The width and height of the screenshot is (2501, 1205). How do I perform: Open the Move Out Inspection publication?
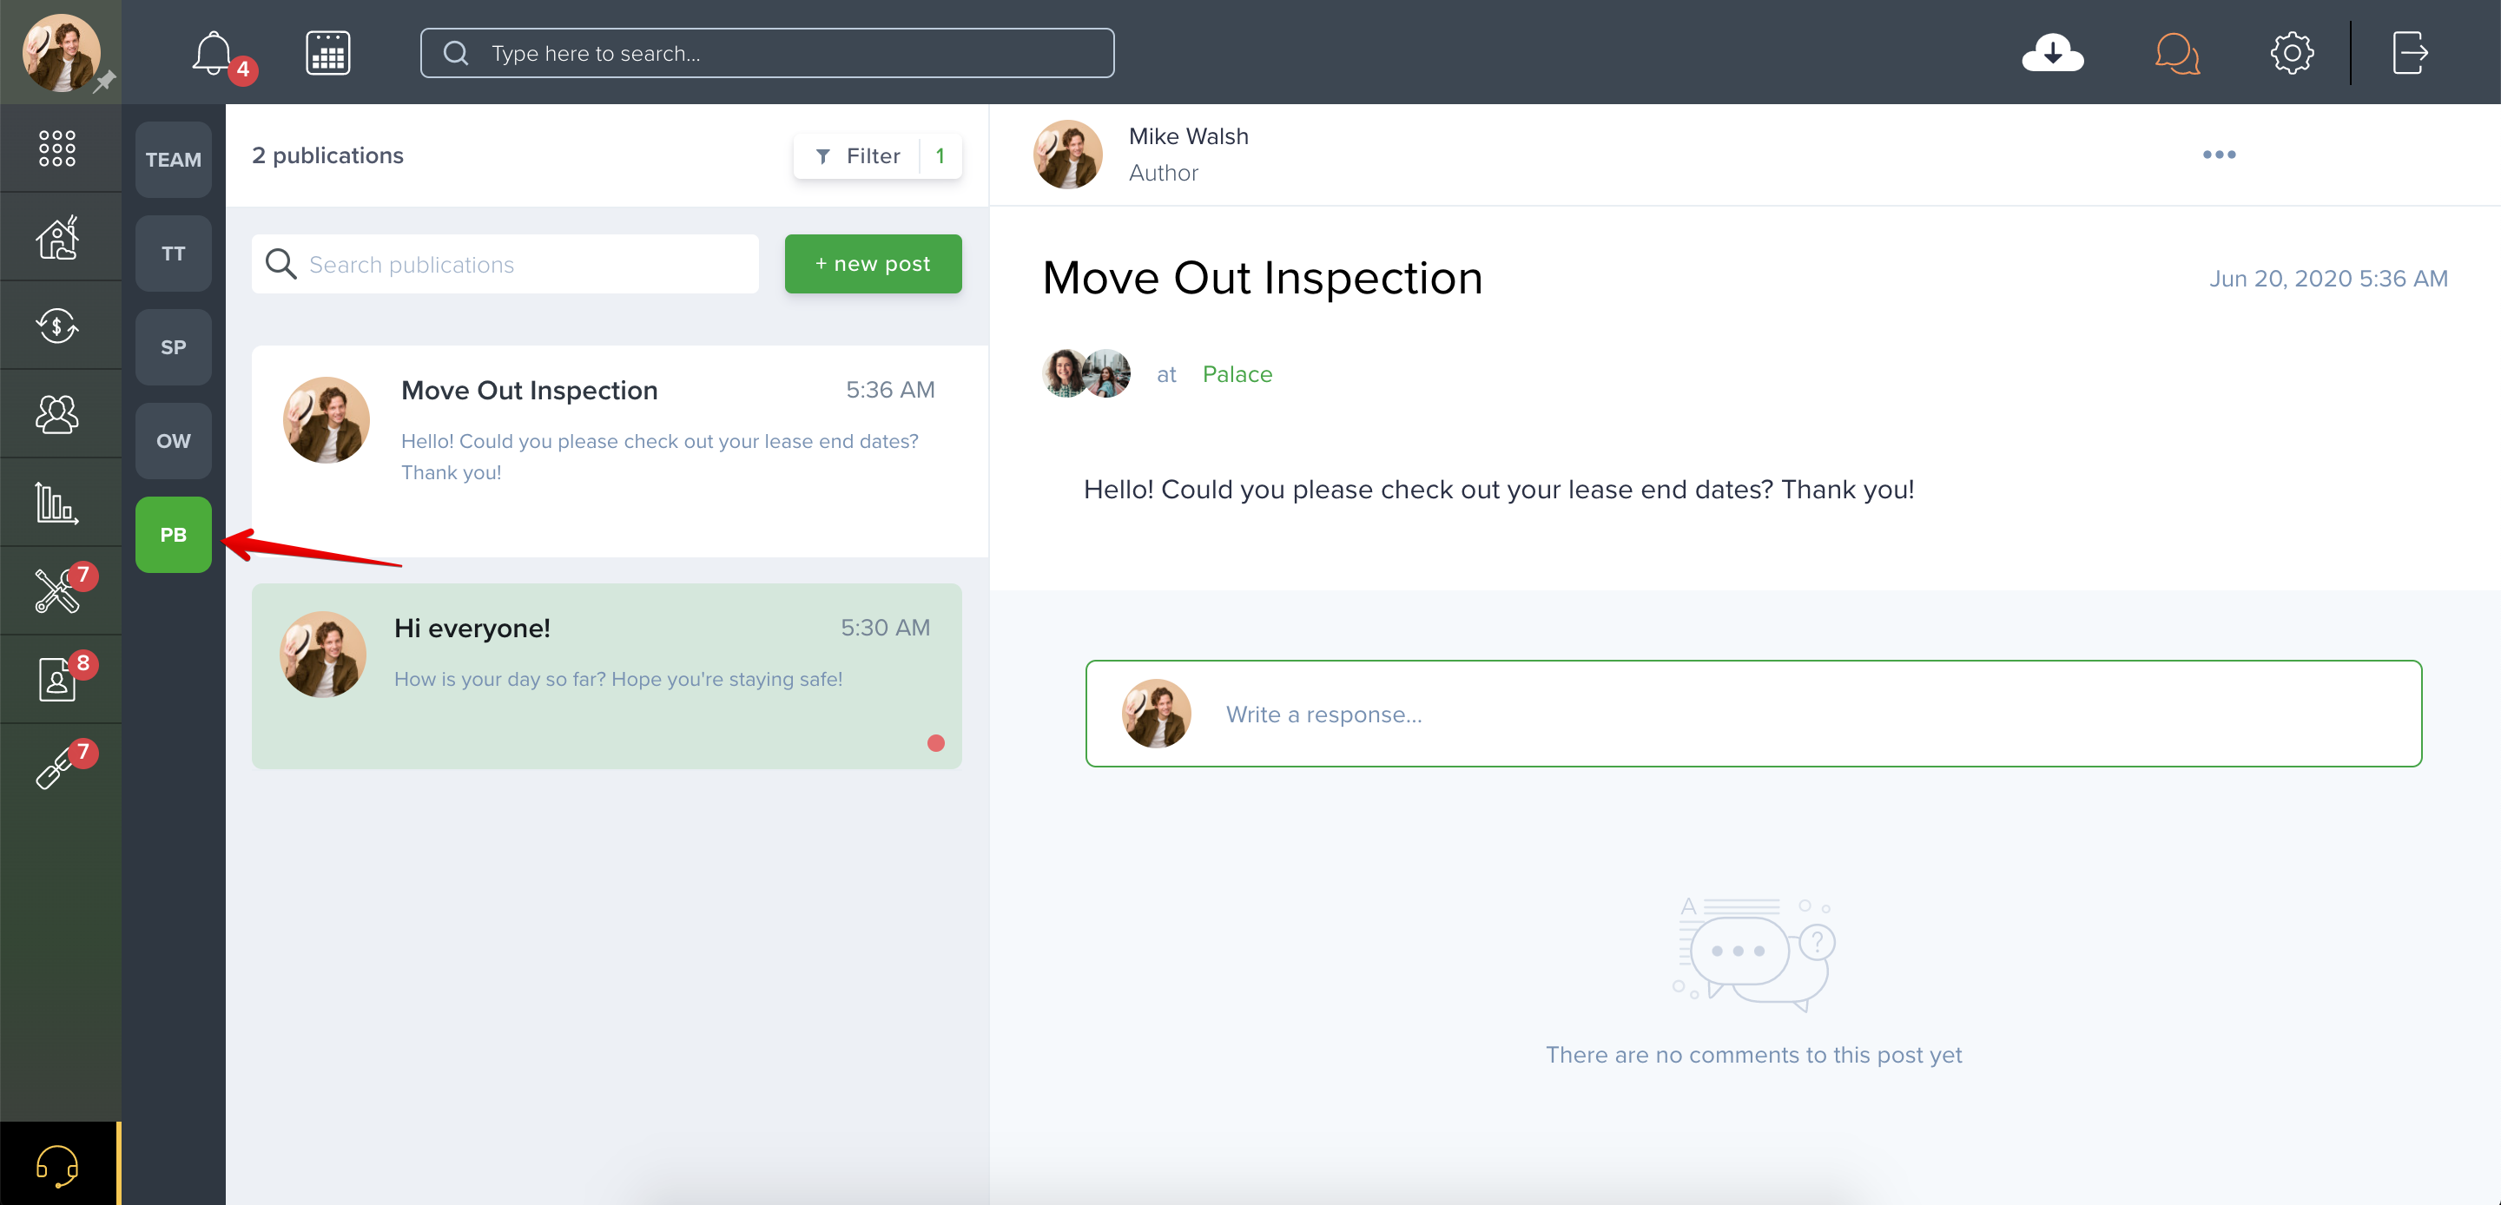tap(619, 451)
